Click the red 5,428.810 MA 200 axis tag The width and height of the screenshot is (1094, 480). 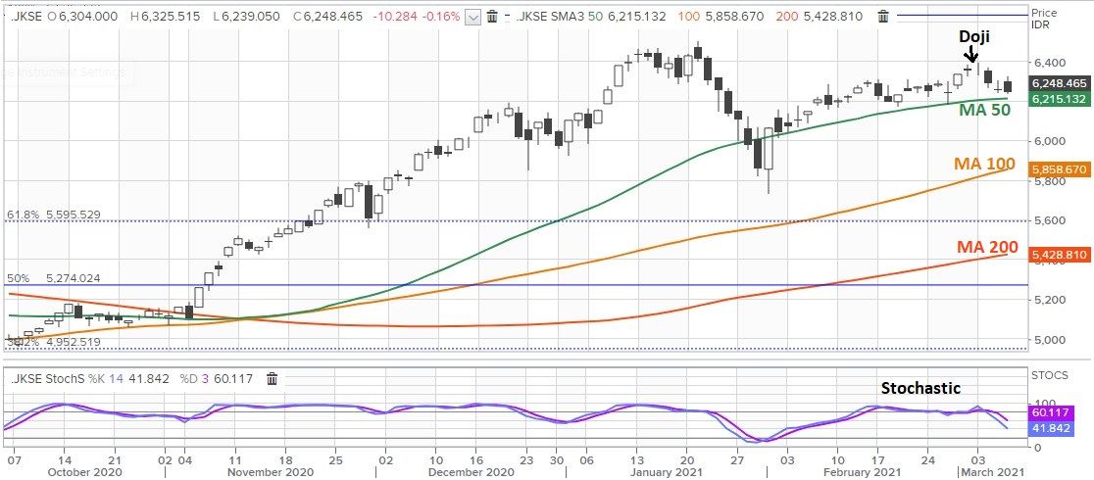1059,255
